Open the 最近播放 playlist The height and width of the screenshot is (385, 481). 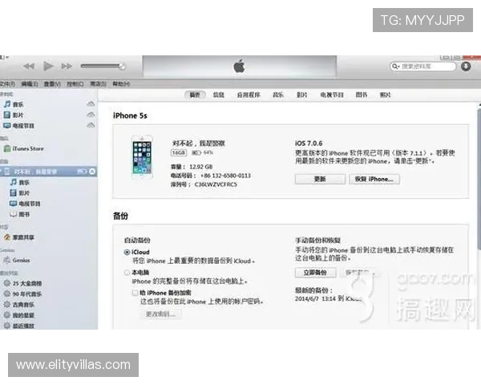tap(18, 326)
